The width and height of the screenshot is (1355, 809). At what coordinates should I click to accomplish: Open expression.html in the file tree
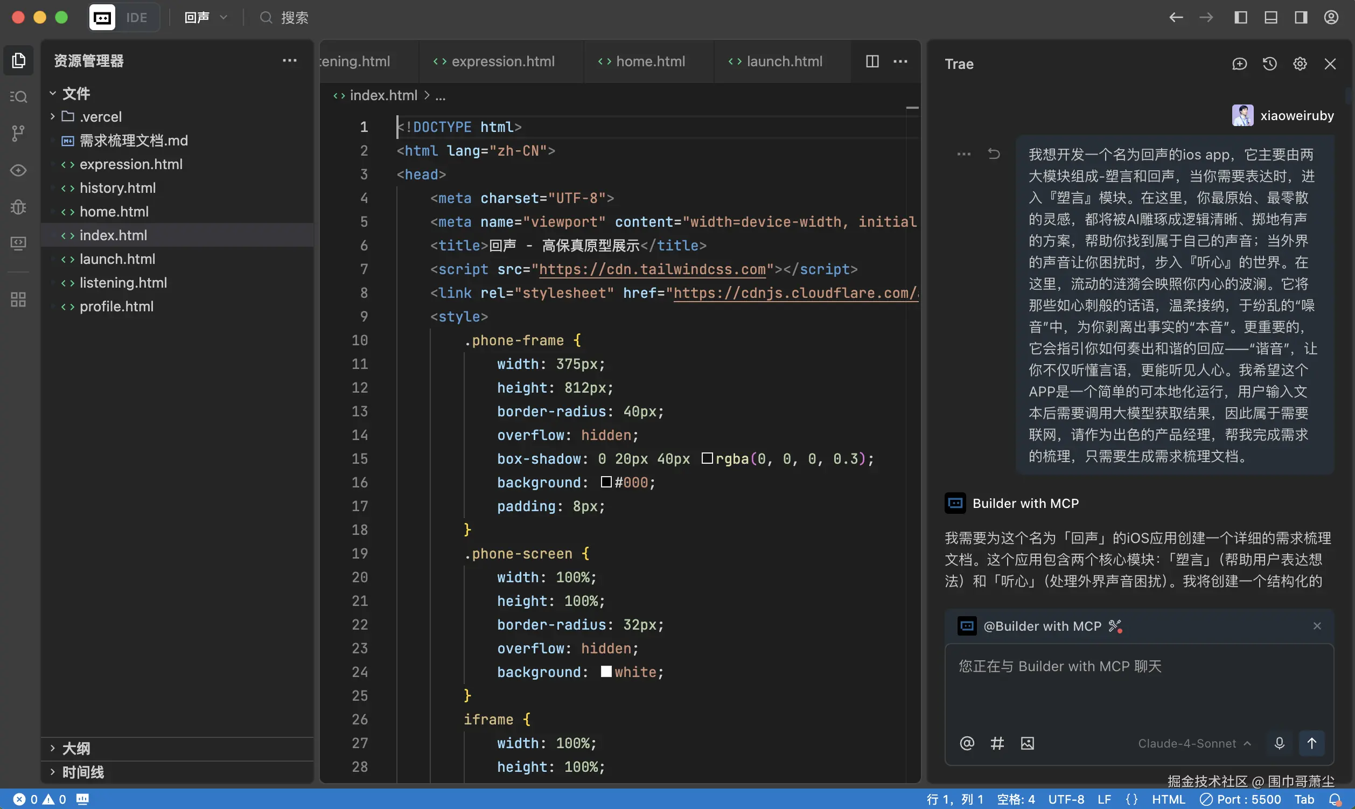coord(178,164)
